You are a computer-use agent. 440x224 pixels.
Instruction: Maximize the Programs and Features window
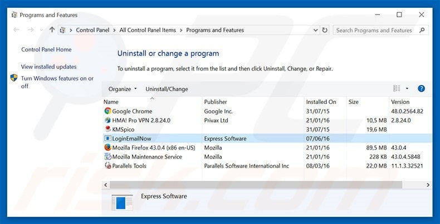click(399, 14)
